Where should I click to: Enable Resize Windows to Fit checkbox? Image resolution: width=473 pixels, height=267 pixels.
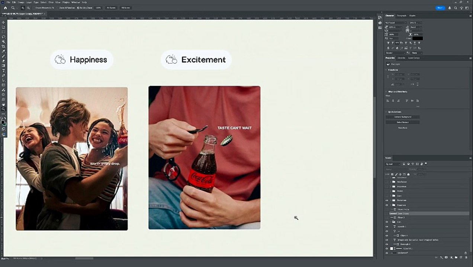coord(34,8)
